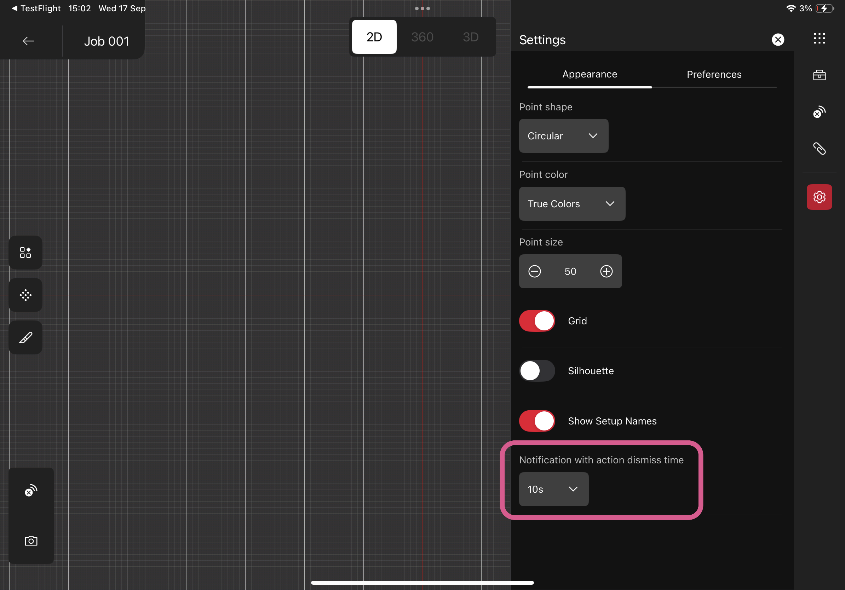
Task: Open the 10s dismiss time dropdown
Action: (x=553, y=489)
